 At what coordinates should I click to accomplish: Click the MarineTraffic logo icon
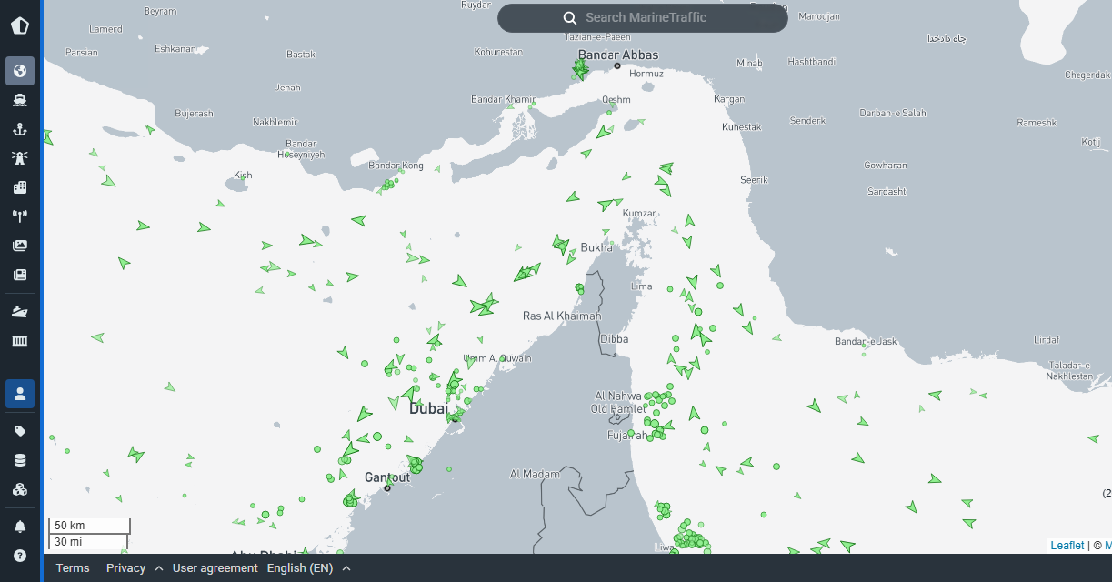(x=20, y=25)
